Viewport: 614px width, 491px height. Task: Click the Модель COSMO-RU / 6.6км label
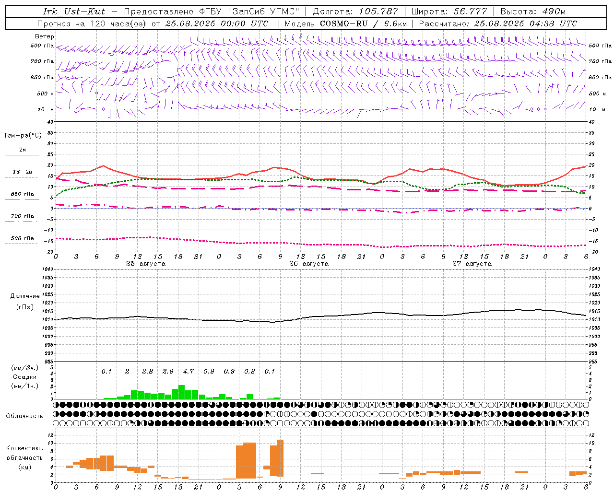346,23
